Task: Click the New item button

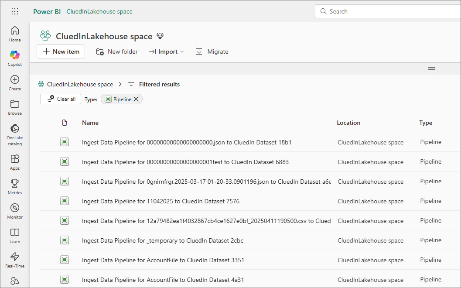Action: pos(61,51)
